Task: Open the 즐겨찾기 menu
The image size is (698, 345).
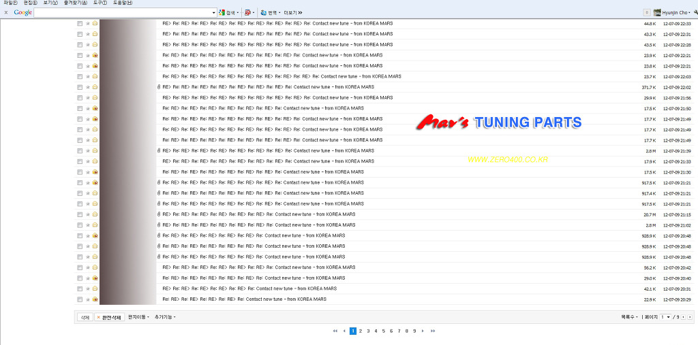Action: point(75,3)
